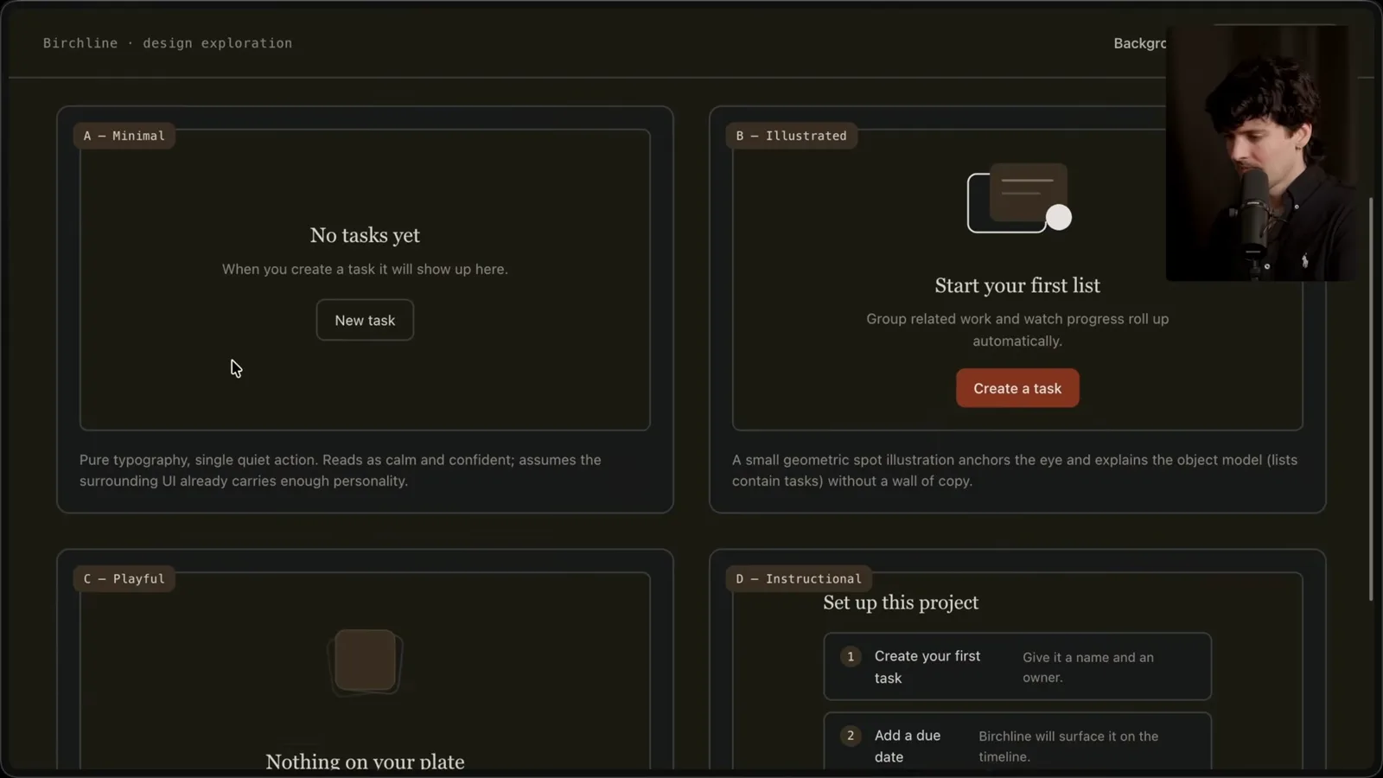
Task: Select the "C – Playful" variant label
Action: coord(124,578)
